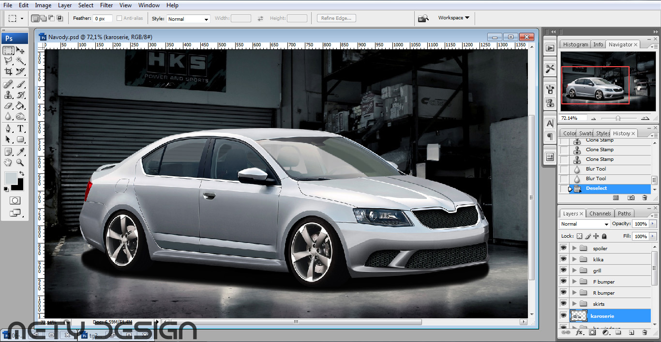Click the Refine Edge button
This screenshot has height=342, width=661.
(x=337, y=18)
